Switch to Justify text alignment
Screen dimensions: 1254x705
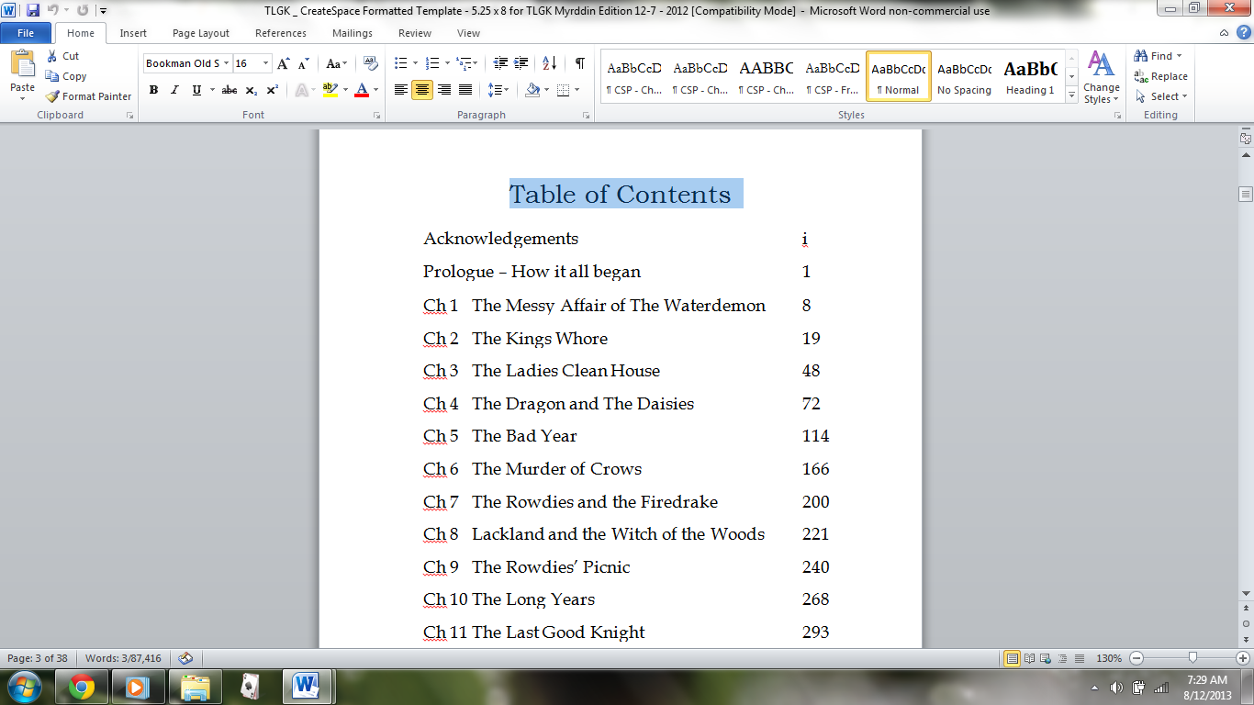pyautogui.click(x=465, y=90)
